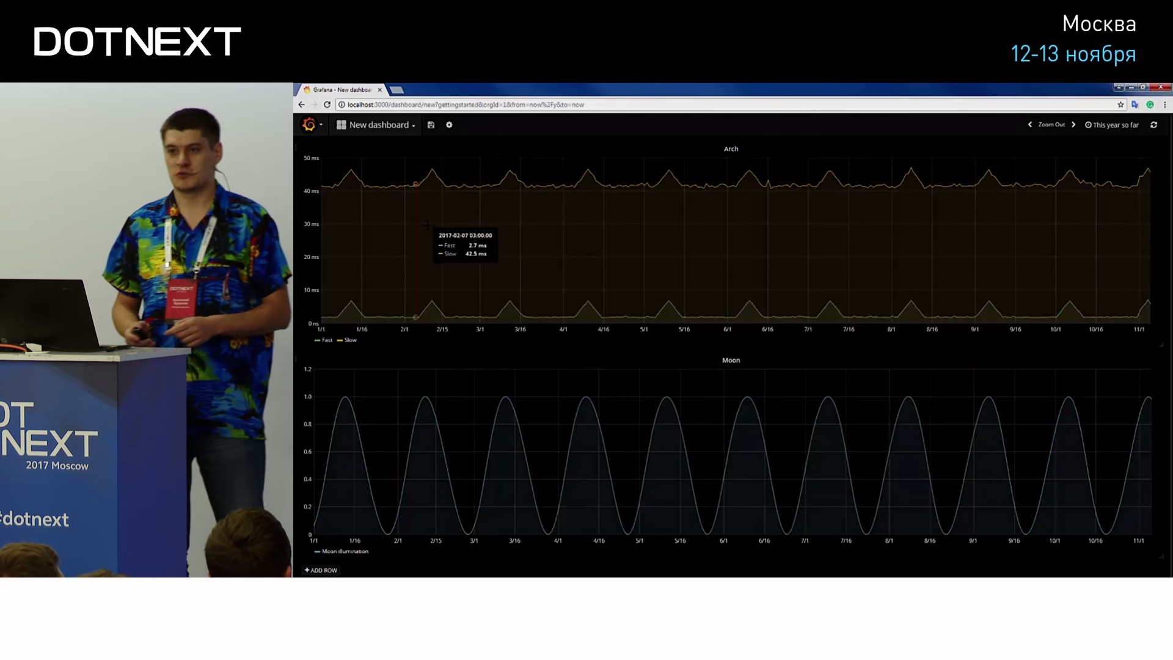Open the Arch panel title menu
The image size is (1173, 660).
(731, 148)
